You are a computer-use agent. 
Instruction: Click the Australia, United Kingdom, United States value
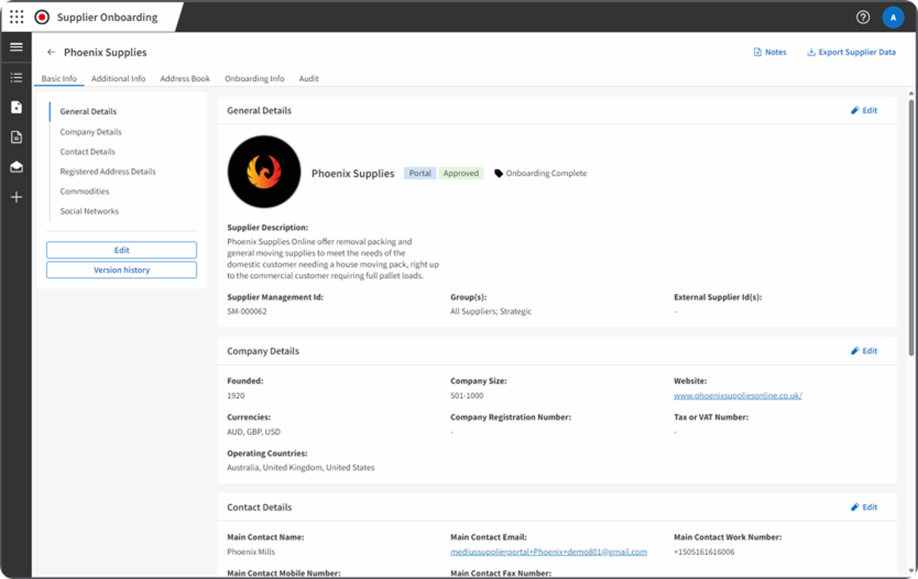(300, 468)
